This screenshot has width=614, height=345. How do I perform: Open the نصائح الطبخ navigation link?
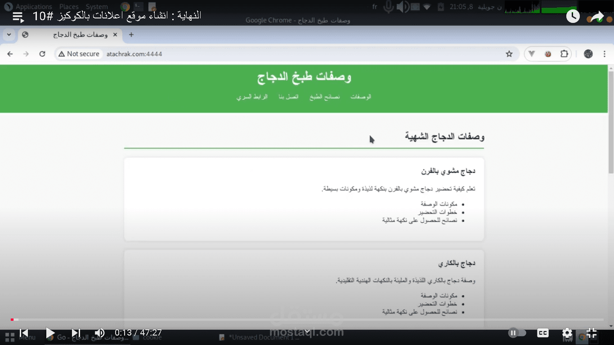(325, 97)
